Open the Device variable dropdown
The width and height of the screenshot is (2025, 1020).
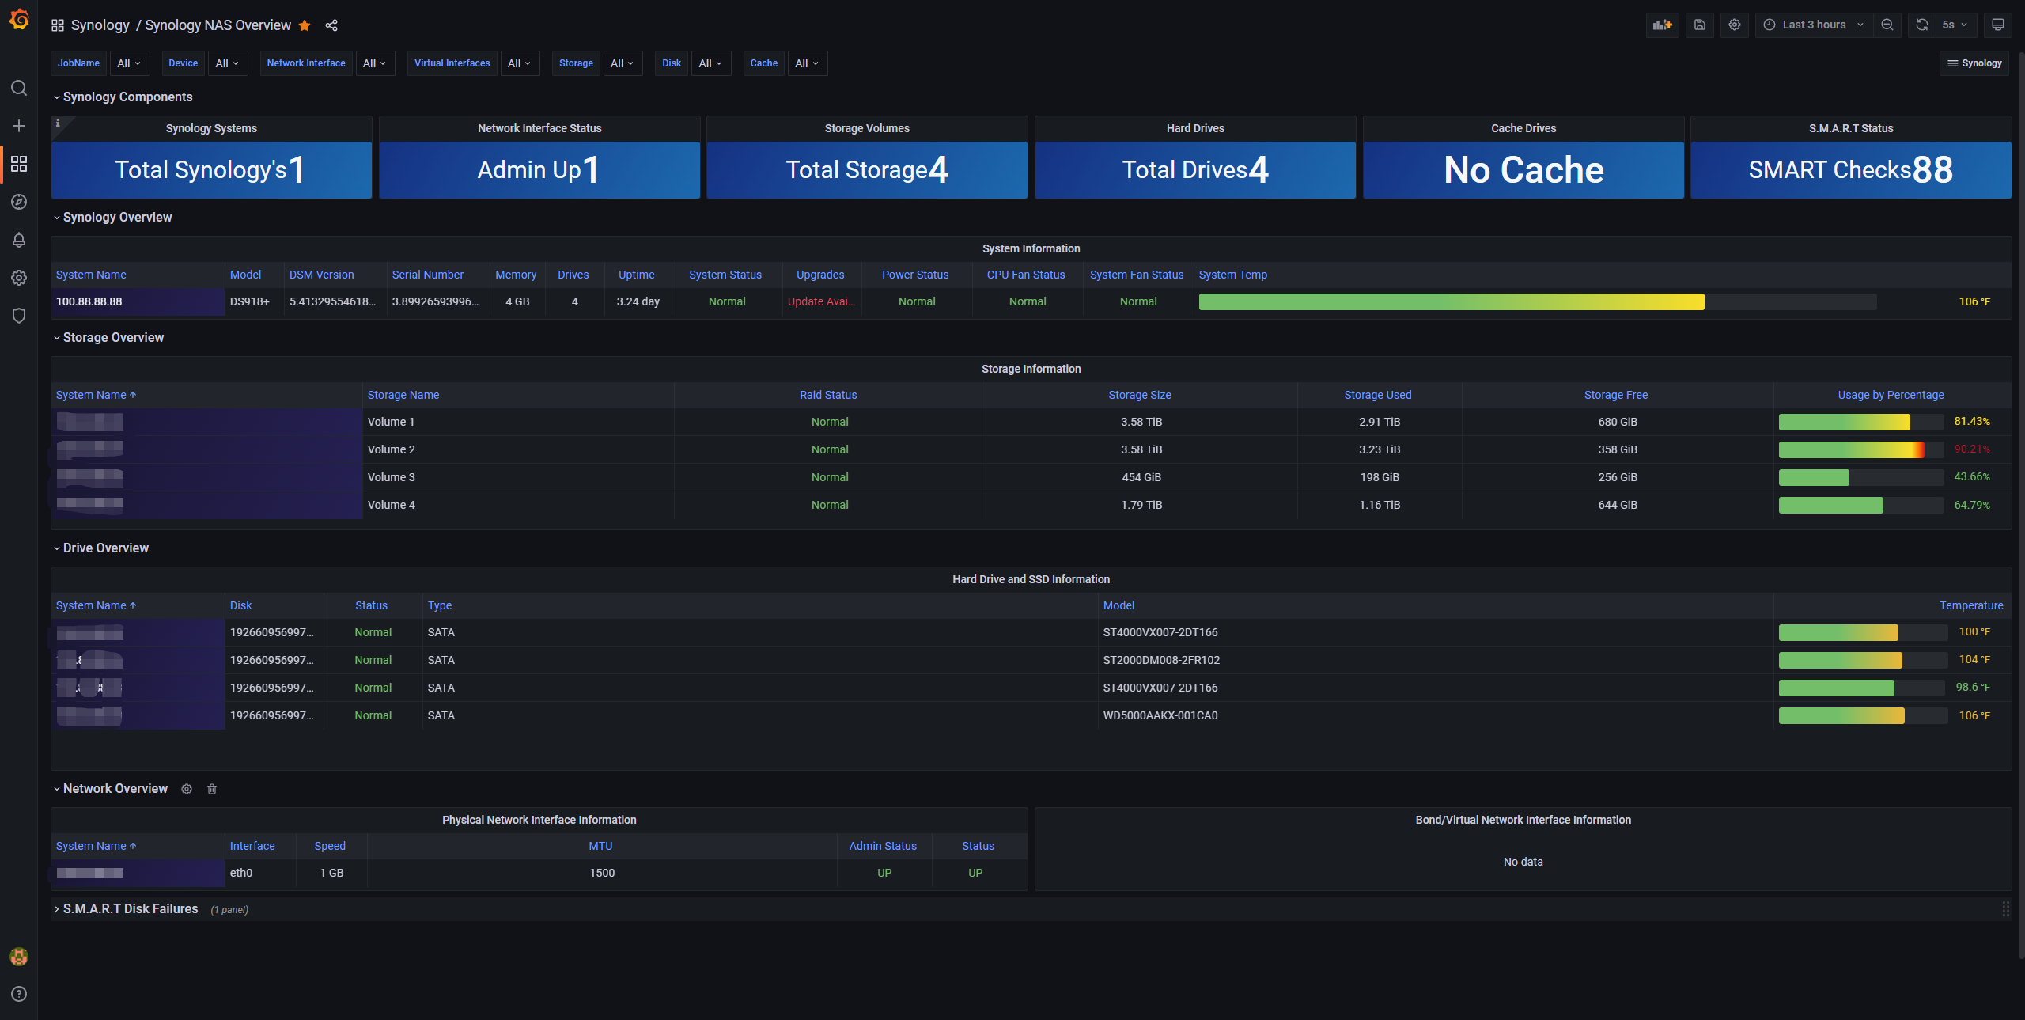tap(227, 63)
